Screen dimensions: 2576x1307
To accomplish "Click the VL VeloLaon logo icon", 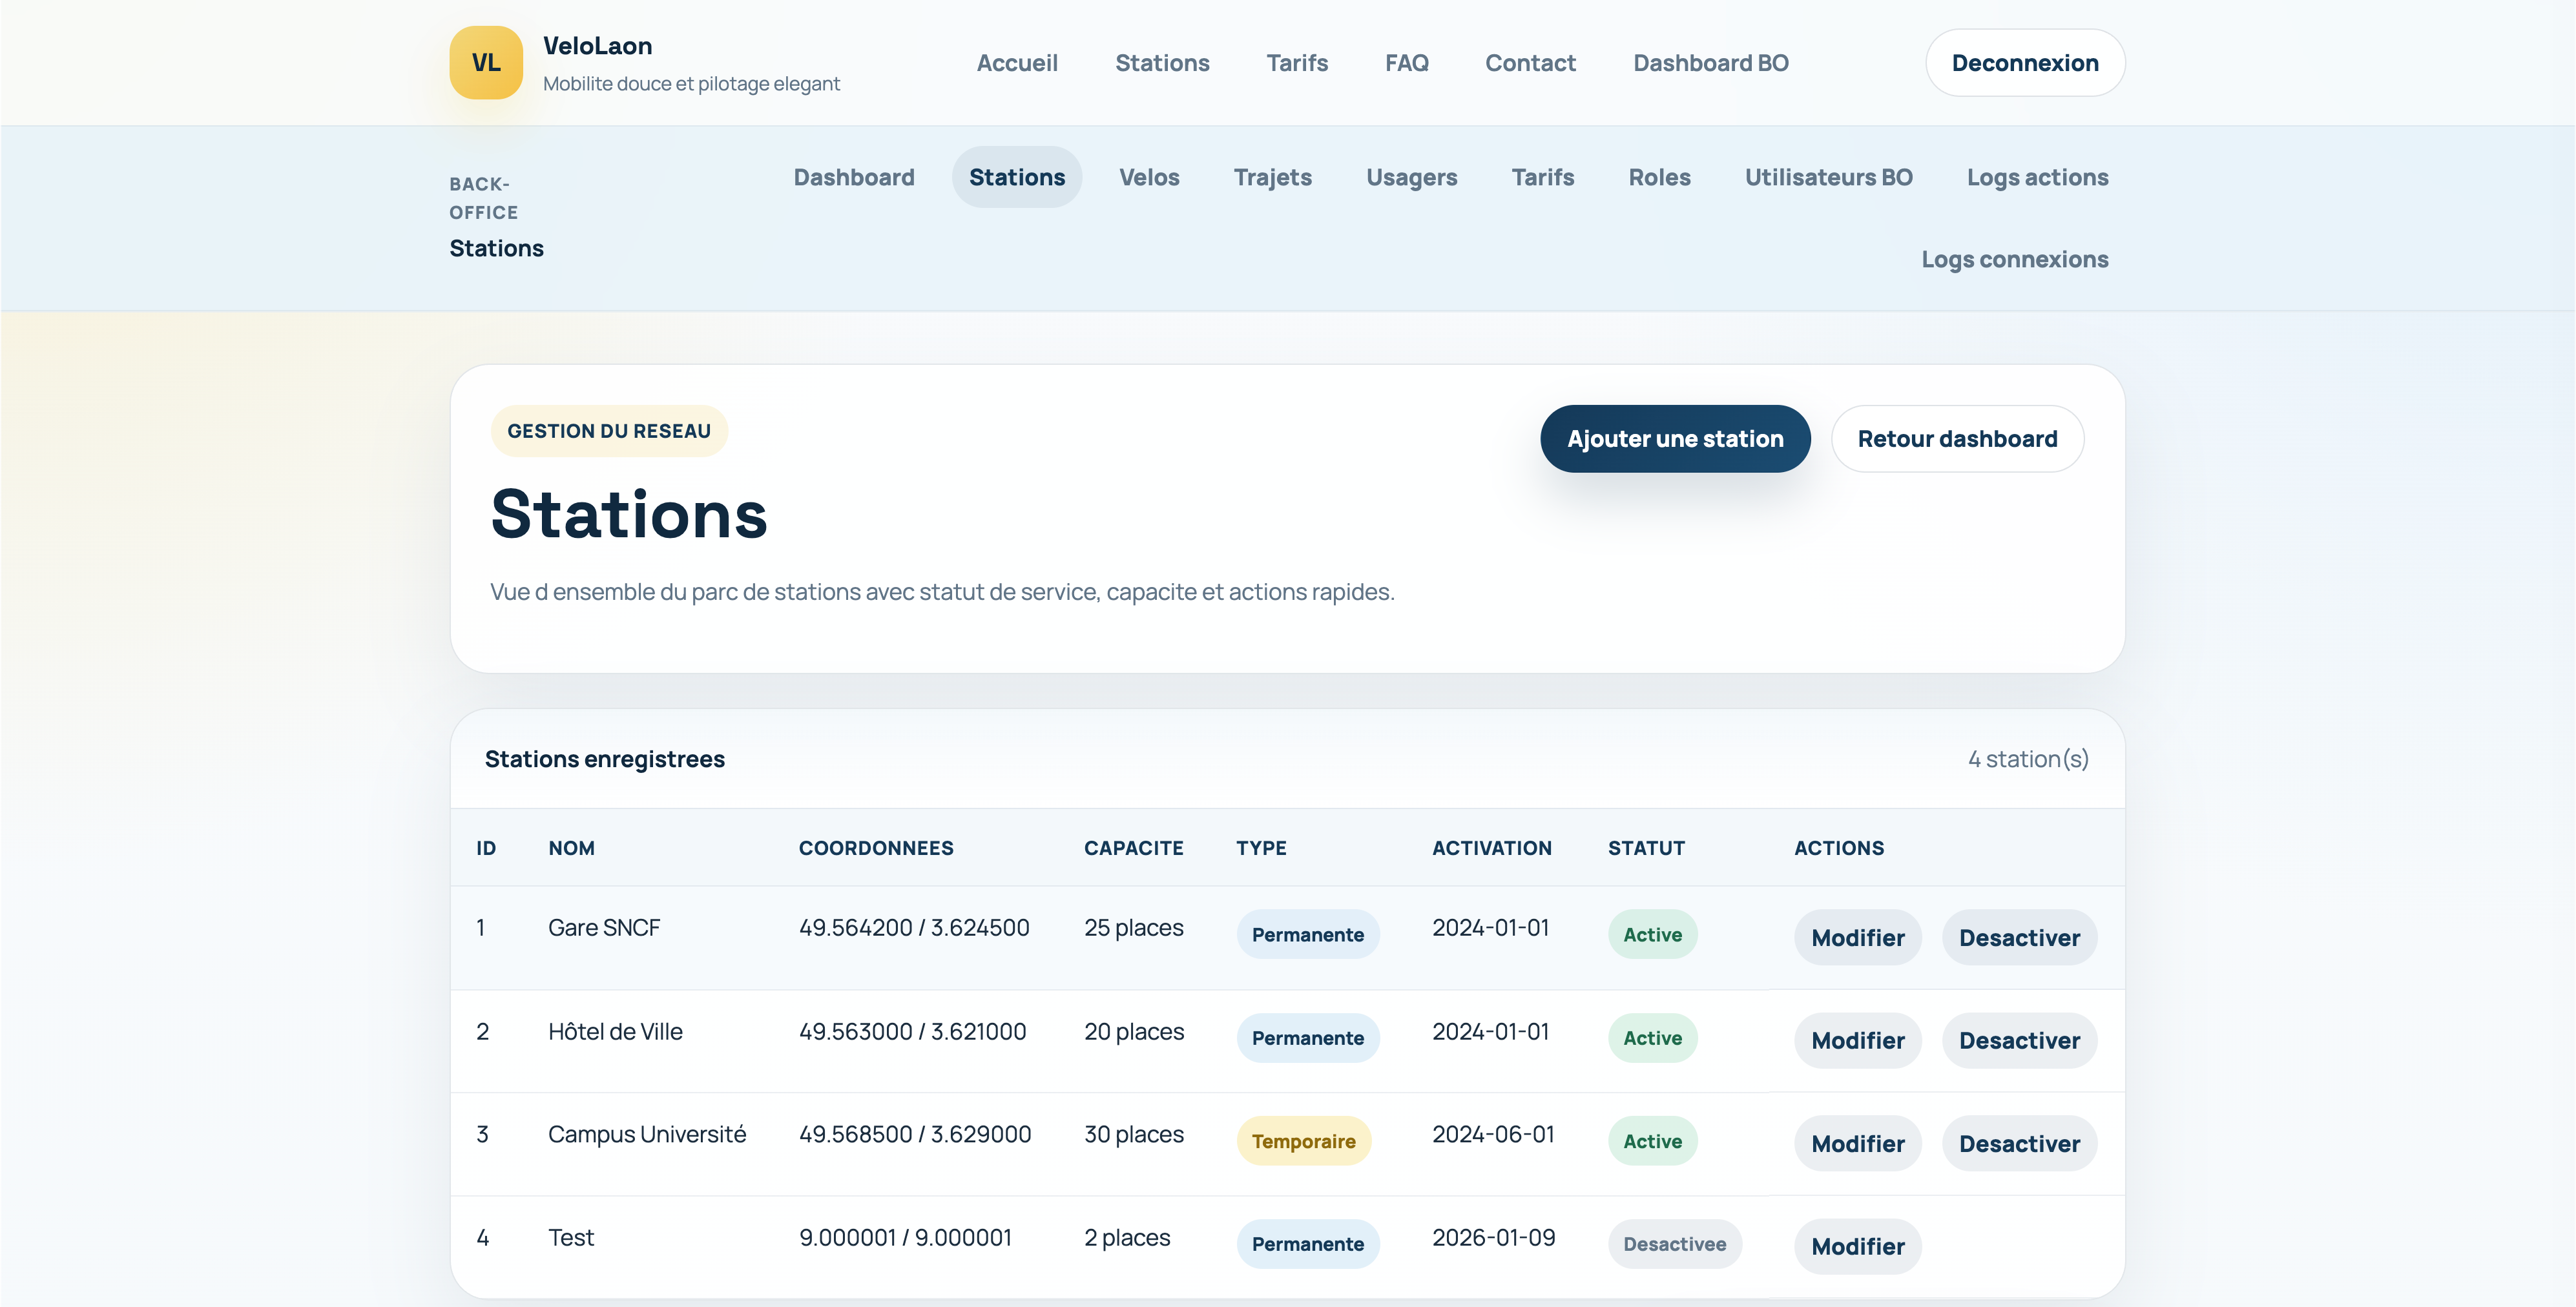I will pyautogui.click(x=486, y=62).
